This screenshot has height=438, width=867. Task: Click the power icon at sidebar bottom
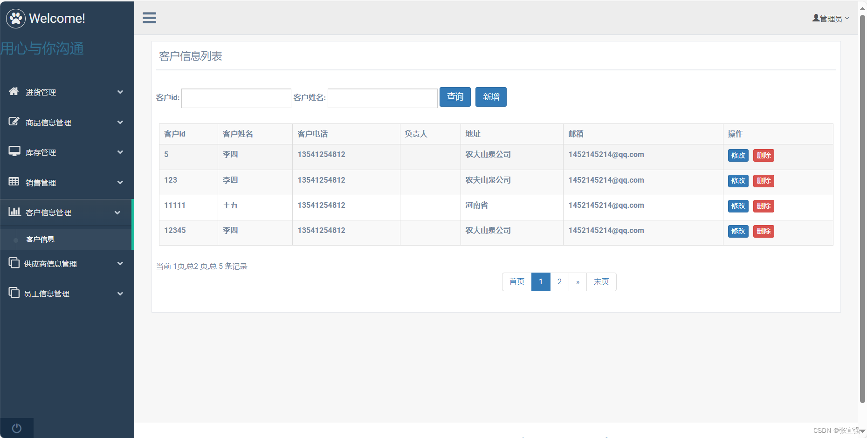tap(17, 428)
